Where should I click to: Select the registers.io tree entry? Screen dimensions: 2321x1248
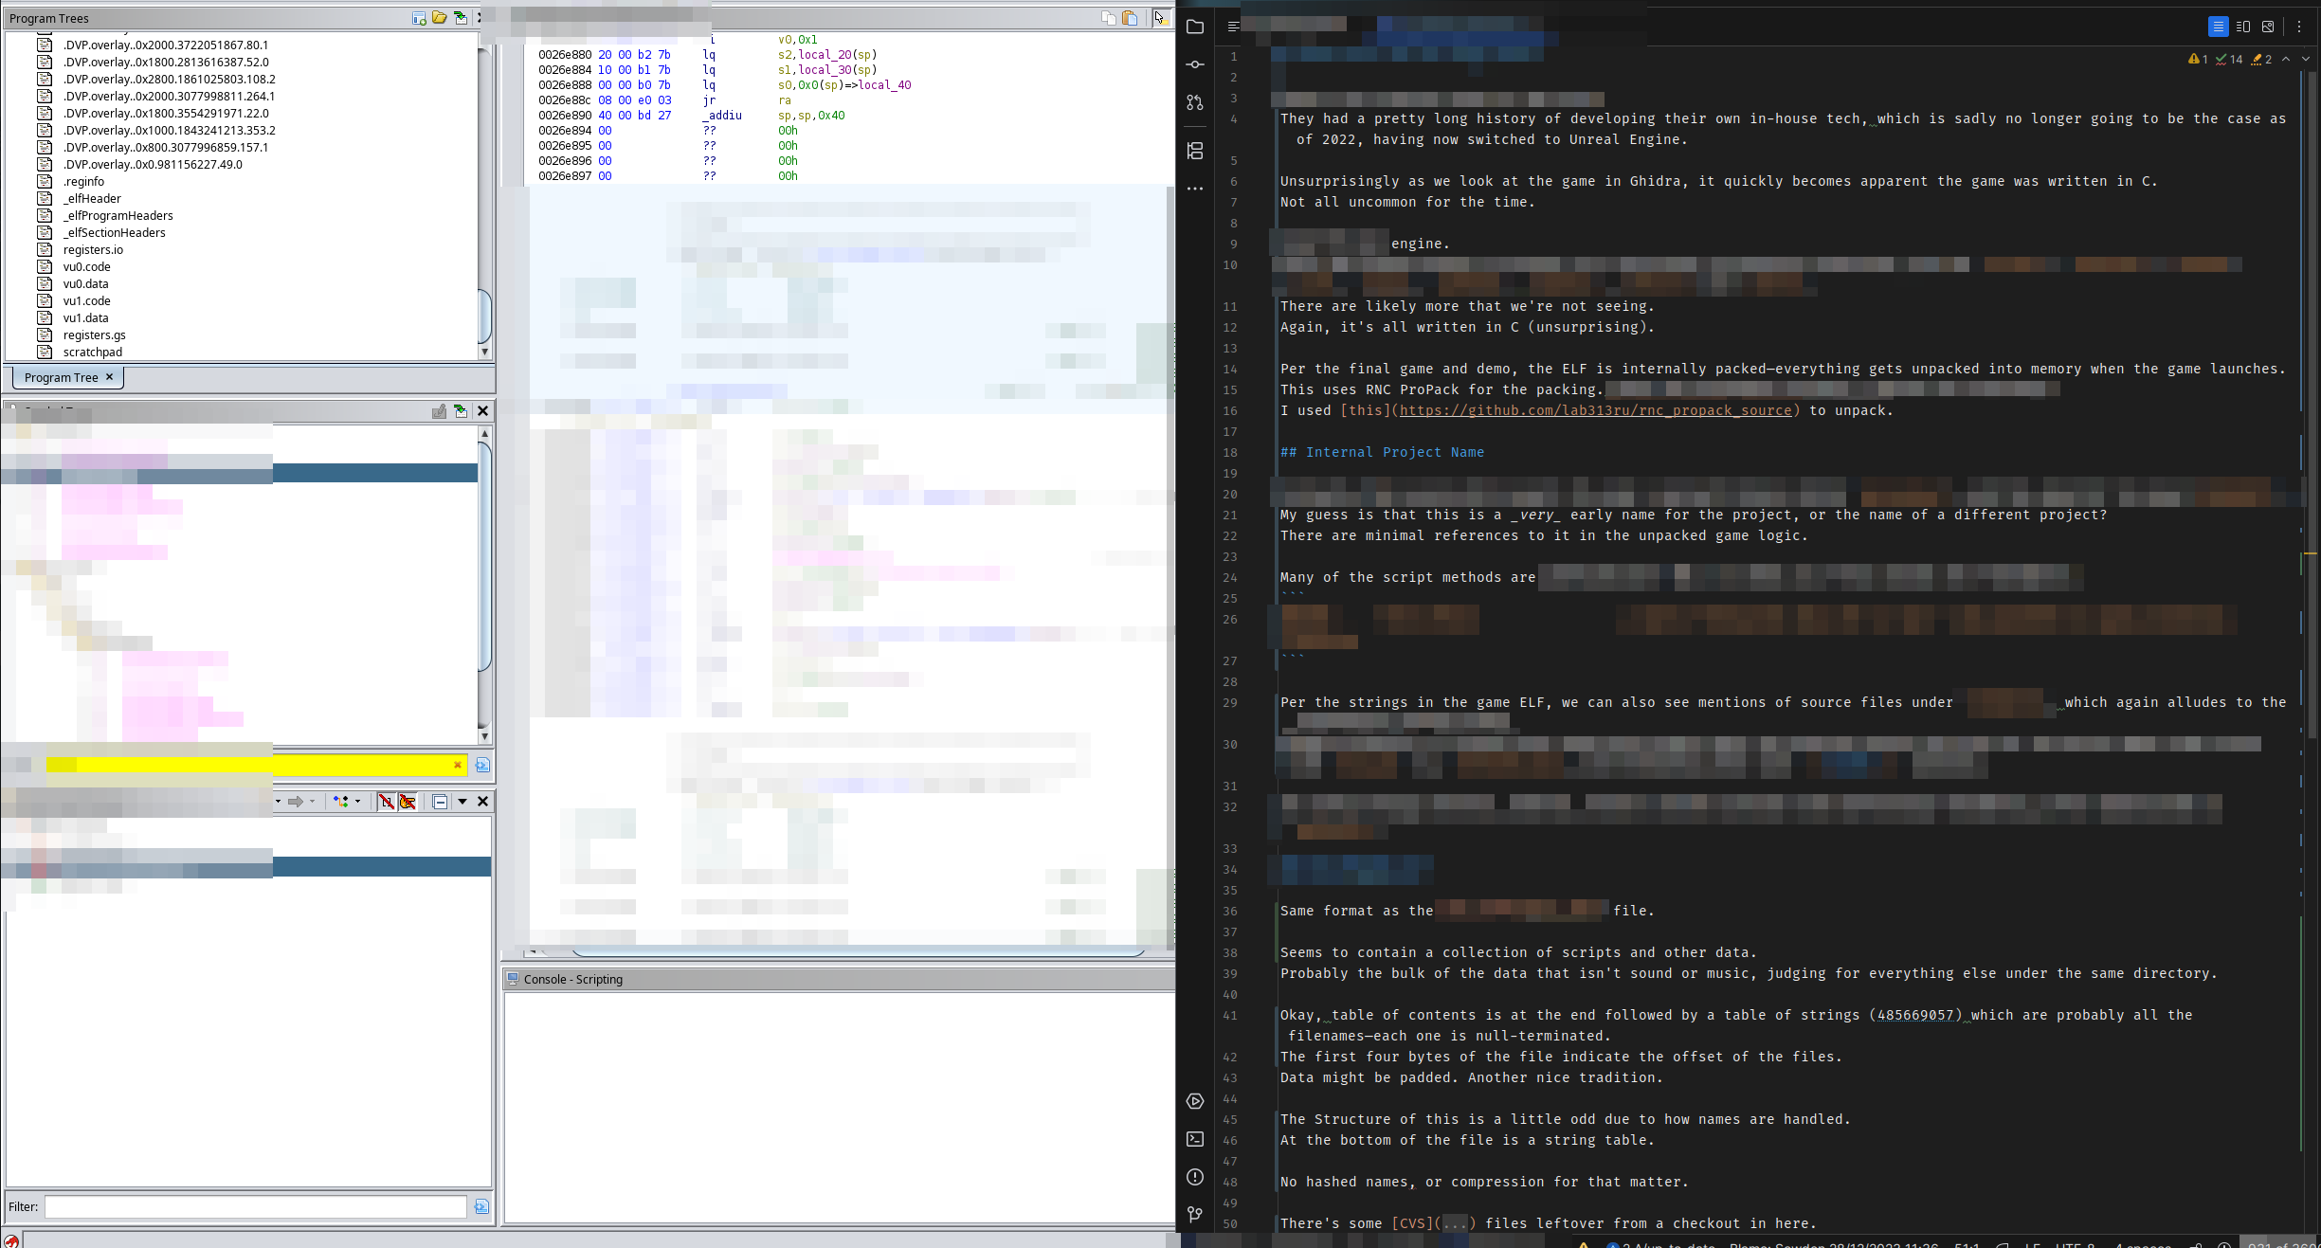(x=93, y=250)
